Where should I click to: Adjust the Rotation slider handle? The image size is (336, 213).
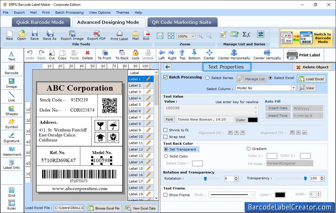[205, 178]
